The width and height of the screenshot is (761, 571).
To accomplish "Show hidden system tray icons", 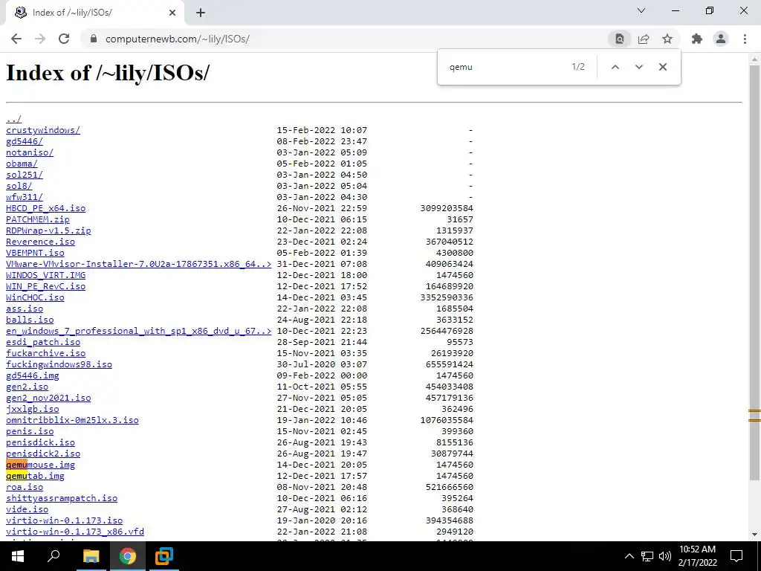I will tap(629, 556).
